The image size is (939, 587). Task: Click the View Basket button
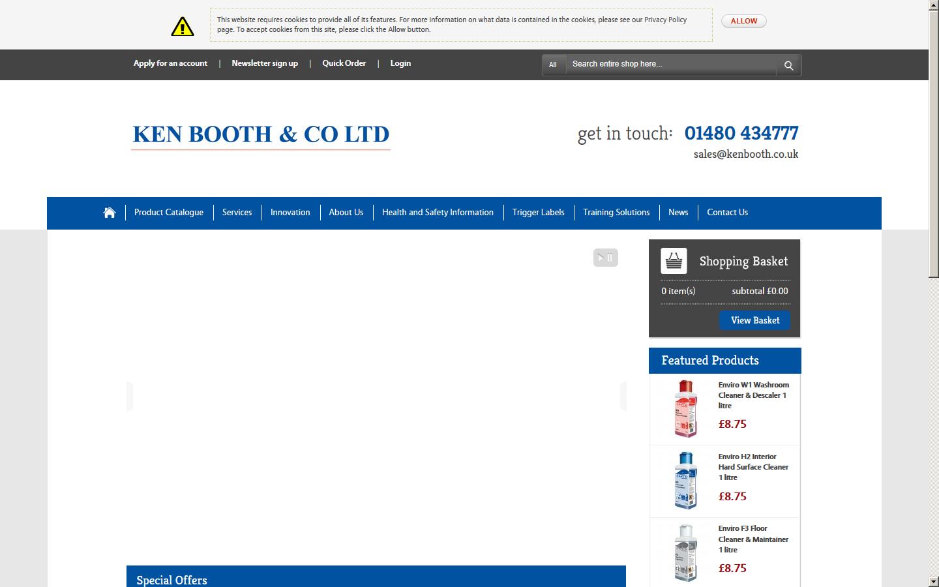point(754,320)
